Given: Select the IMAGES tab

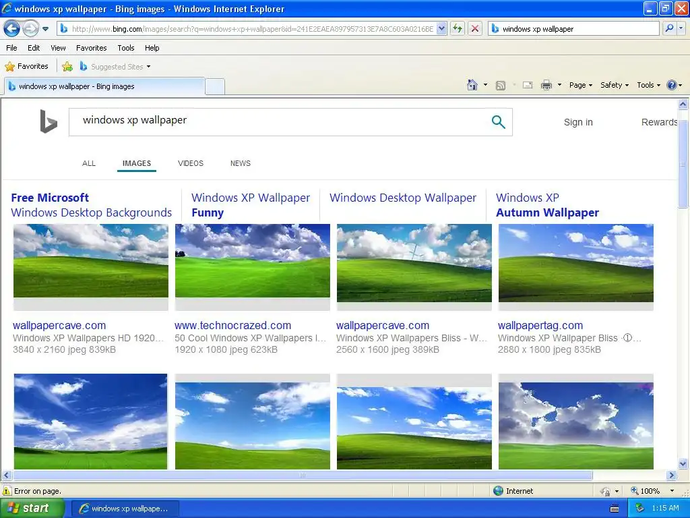Looking at the screenshot, I should (136, 163).
